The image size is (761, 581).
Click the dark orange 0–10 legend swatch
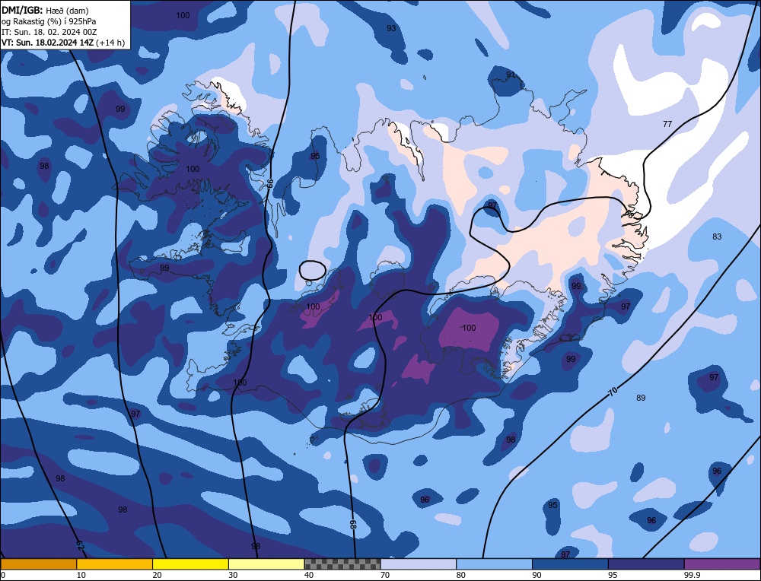click(x=38, y=564)
